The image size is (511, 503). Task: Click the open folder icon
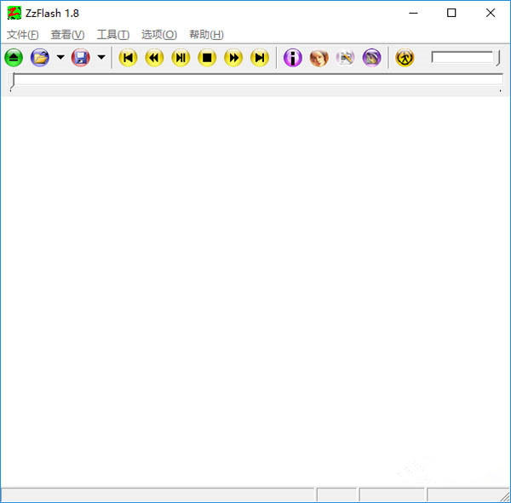pos(39,58)
